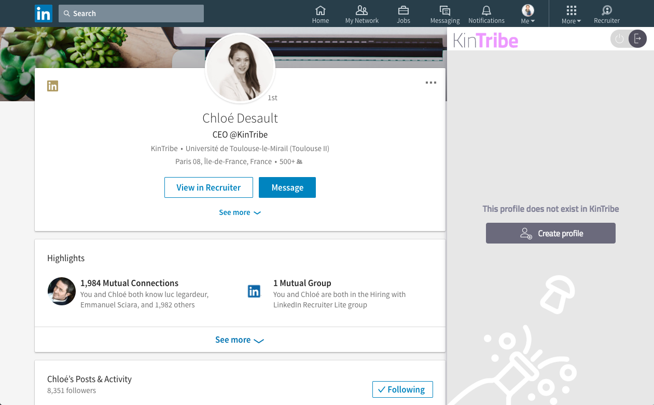
Task: Click the 1st connection degree badge
Action: [272, 98]
